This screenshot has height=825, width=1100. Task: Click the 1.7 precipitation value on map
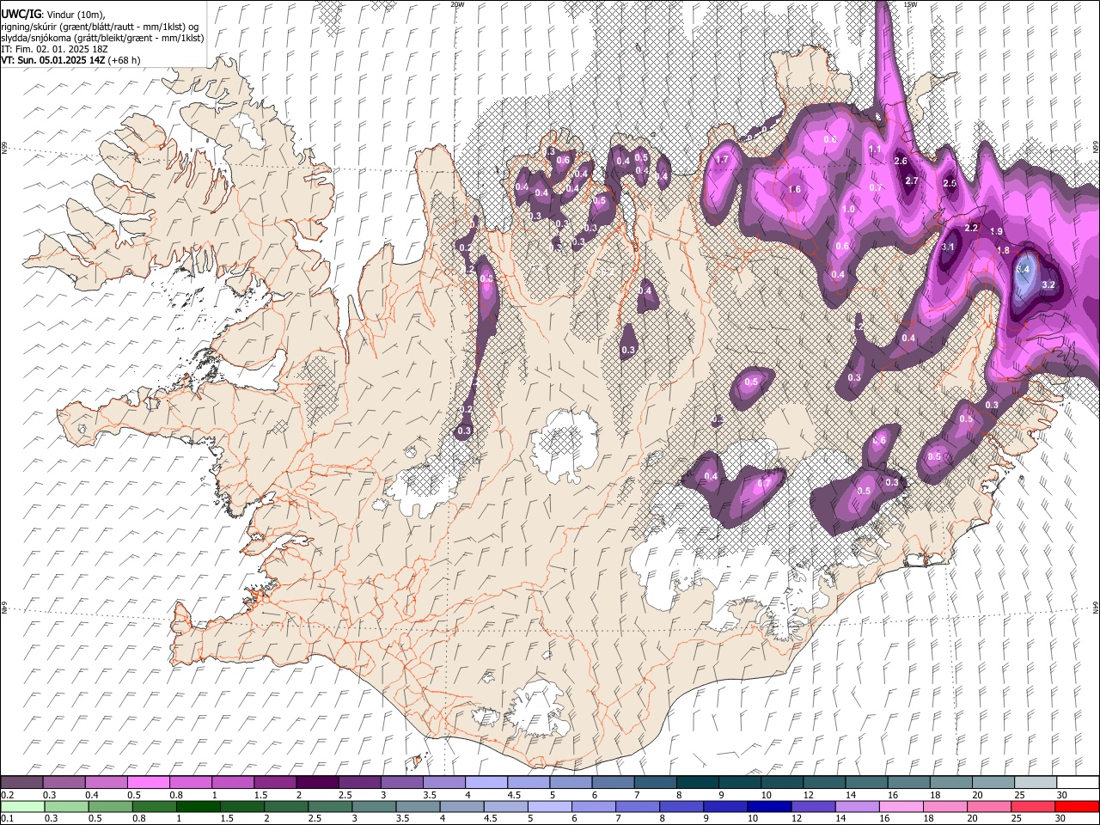point(722,159)
